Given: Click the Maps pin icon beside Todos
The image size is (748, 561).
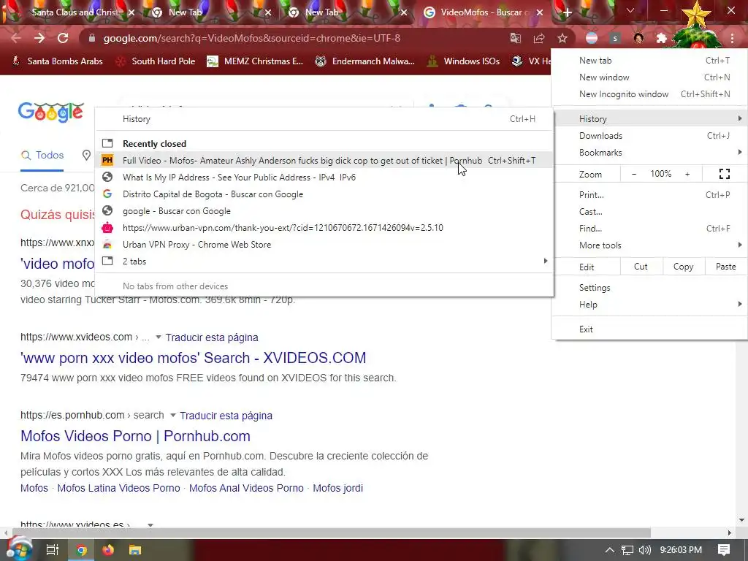Looking at the screenshot, I should click(x=86, y=155).
